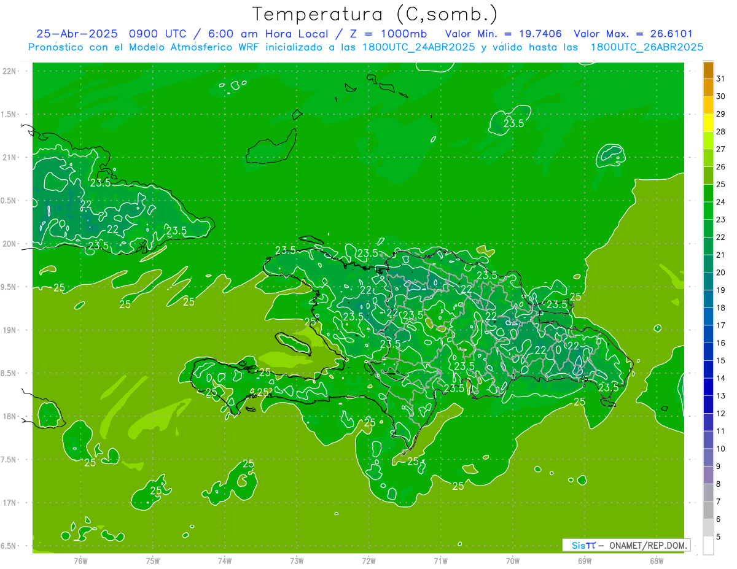The width and height of the screenshot is (737, 569).
Task: Click the '21N' latitude axis label
Action: coord(10,158)
